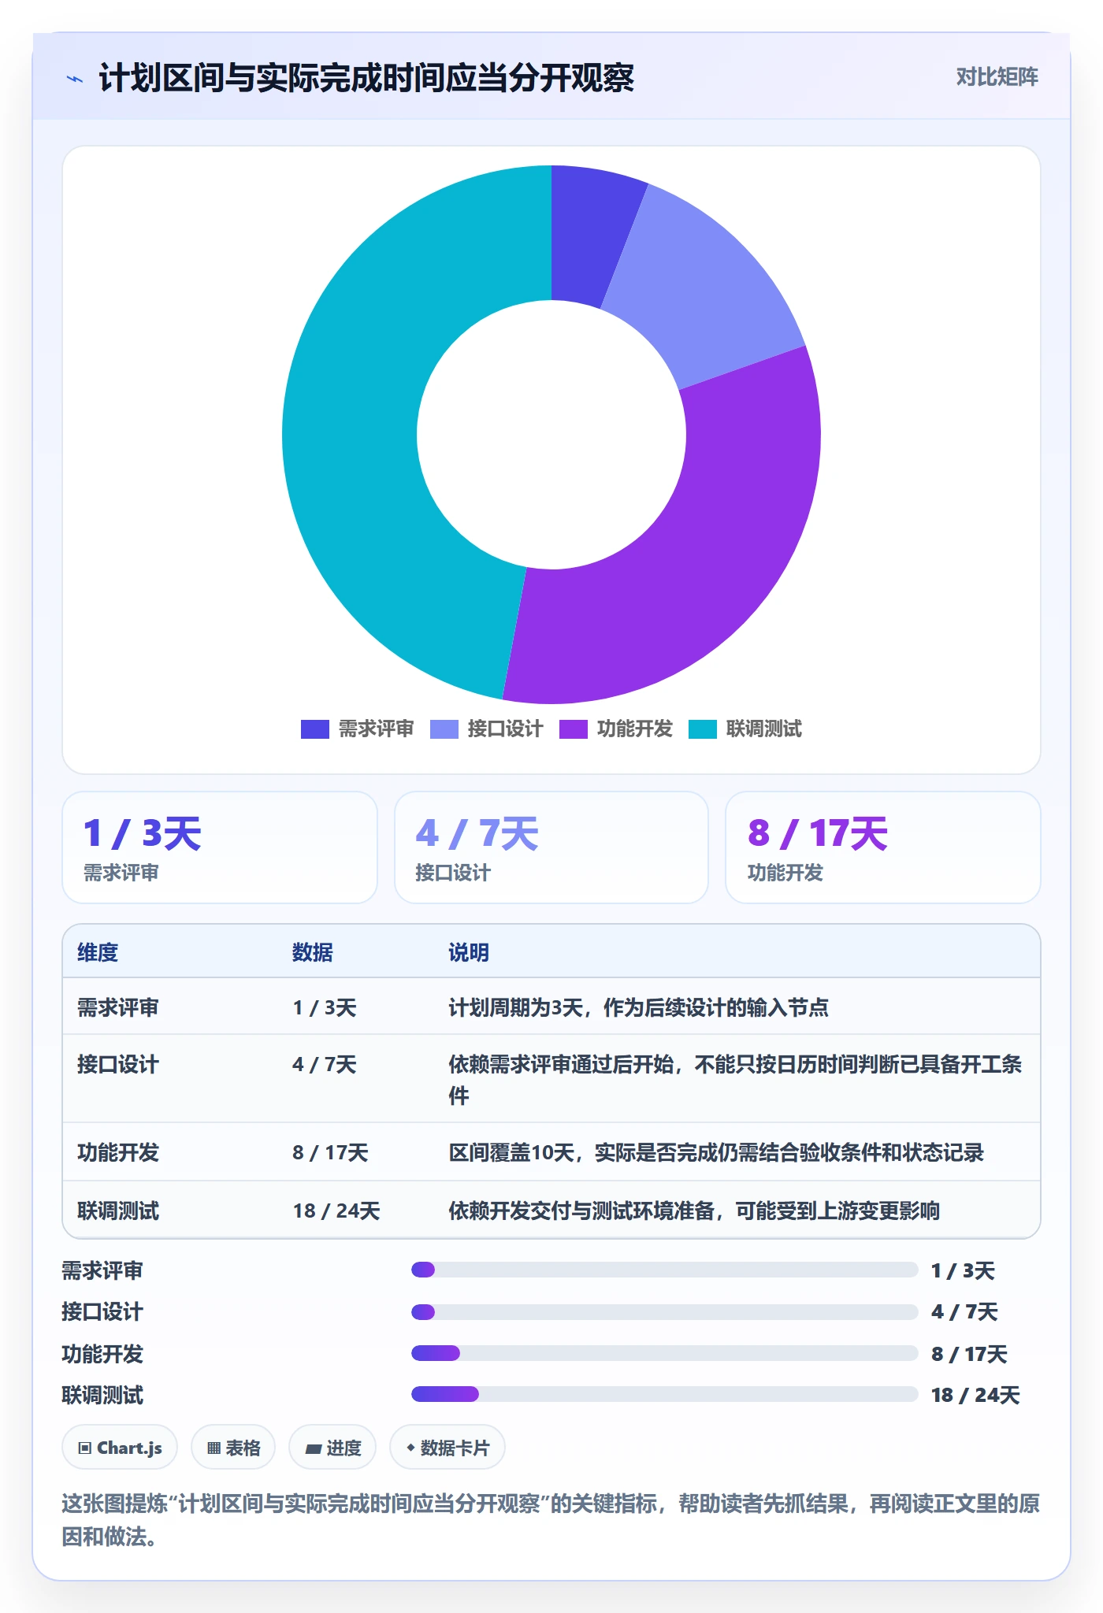Select the 联调测试 table row name
The height and width of the screenshot is (1613, 1103).
point(118,1211)
